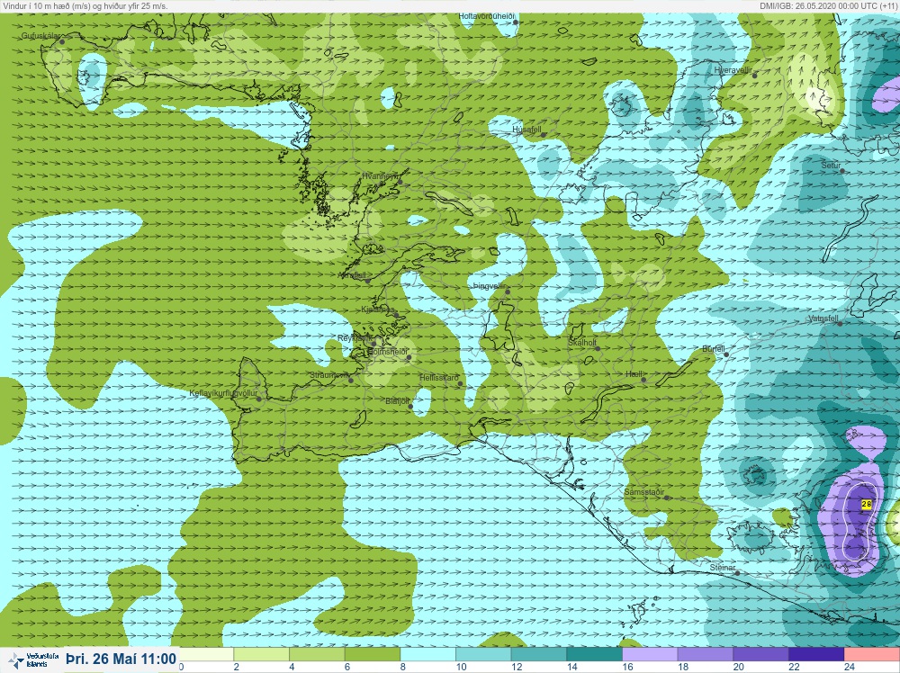Select the Hæll station label
The height and width of the screenshot is (673, 900).
click(x=634, y=374)
